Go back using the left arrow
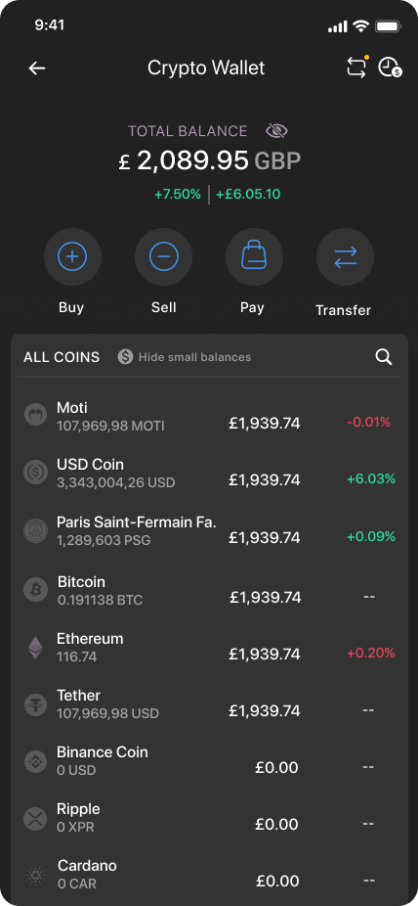Screen dimensions: 418x906 point(37,68)
